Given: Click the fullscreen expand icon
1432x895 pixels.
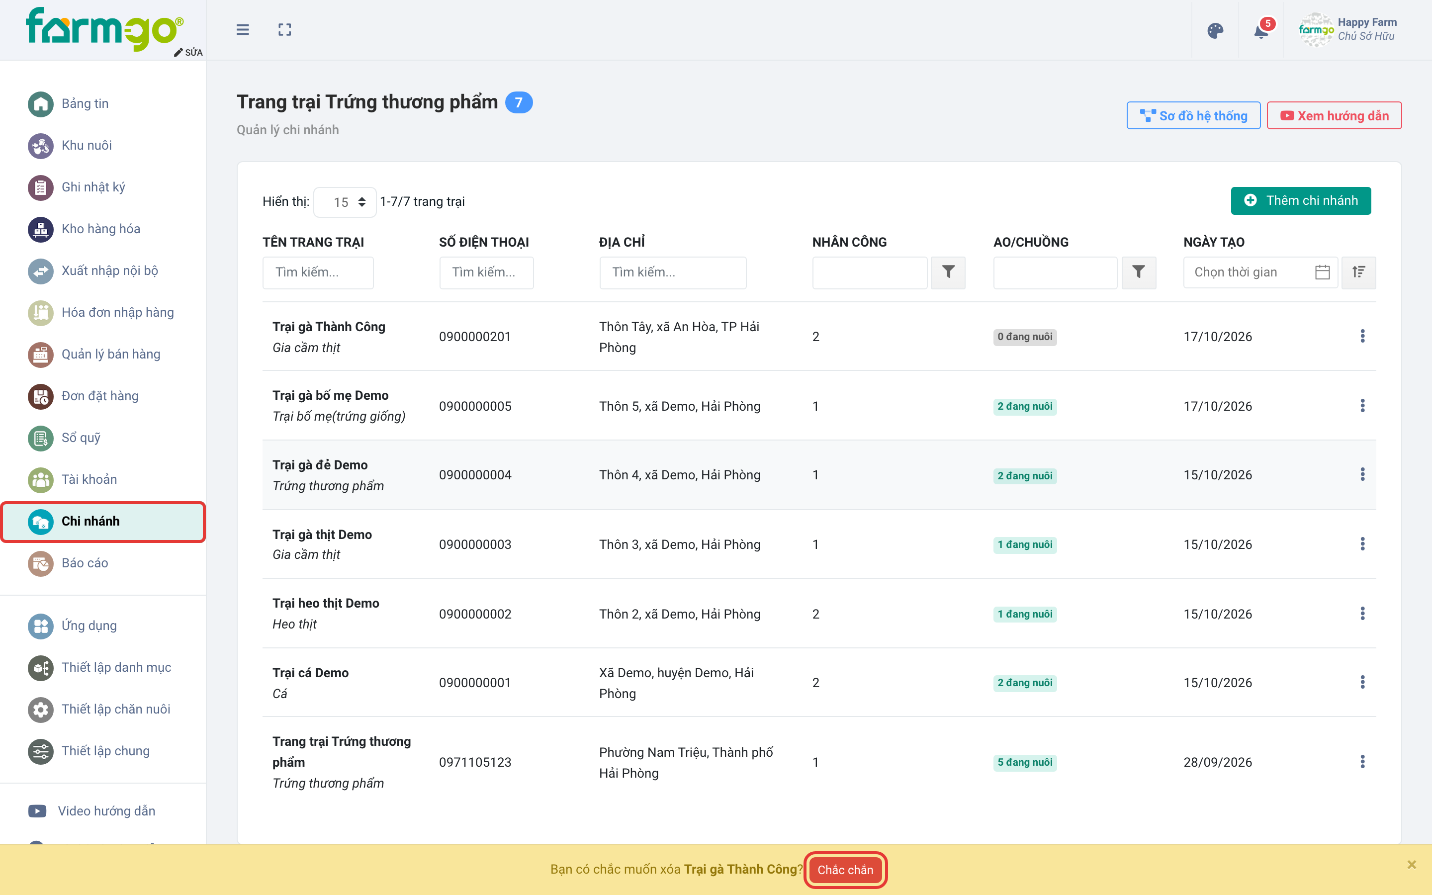Looking at the screenshot, I should pos(284,30).
